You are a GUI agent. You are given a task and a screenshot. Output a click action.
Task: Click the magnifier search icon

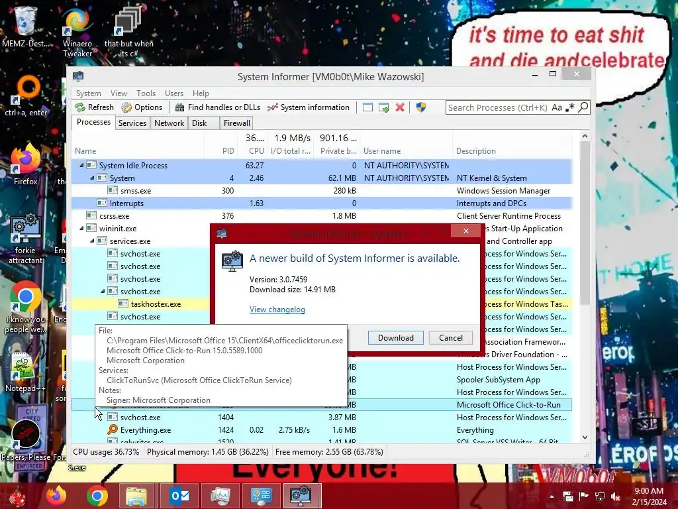[x=583, y=107]
